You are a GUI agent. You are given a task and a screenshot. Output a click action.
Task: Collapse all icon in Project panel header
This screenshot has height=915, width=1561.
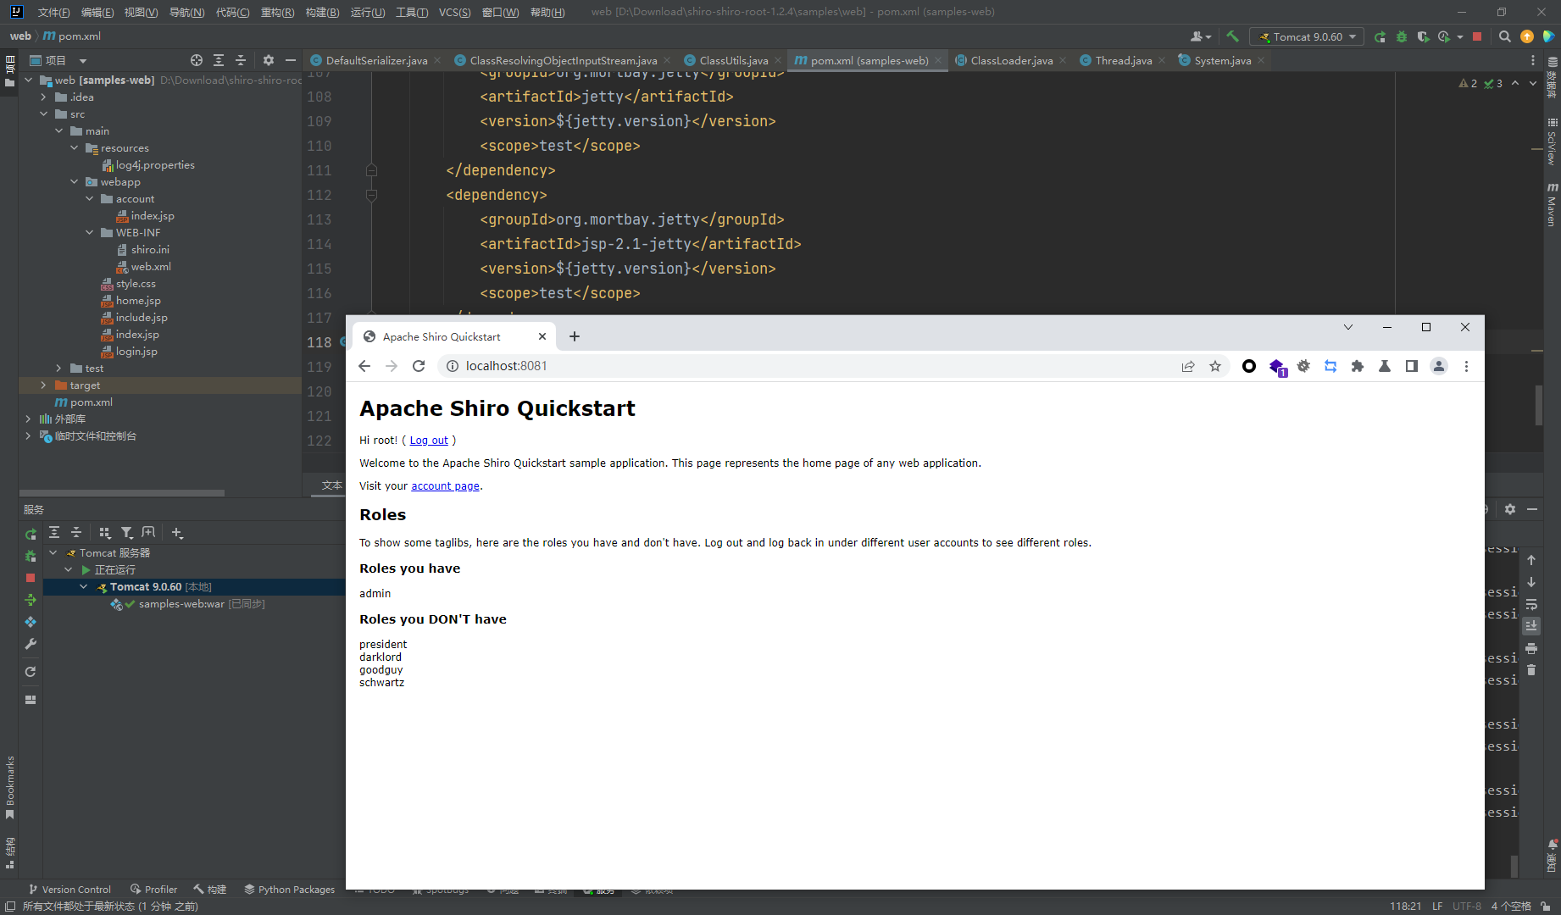pos(241,60)
